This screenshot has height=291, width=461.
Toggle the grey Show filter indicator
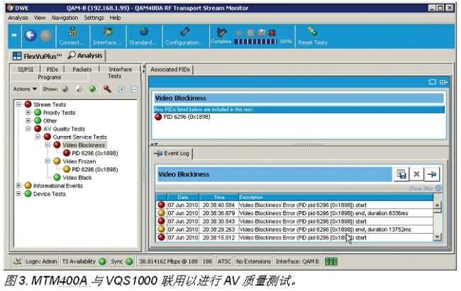65,89
